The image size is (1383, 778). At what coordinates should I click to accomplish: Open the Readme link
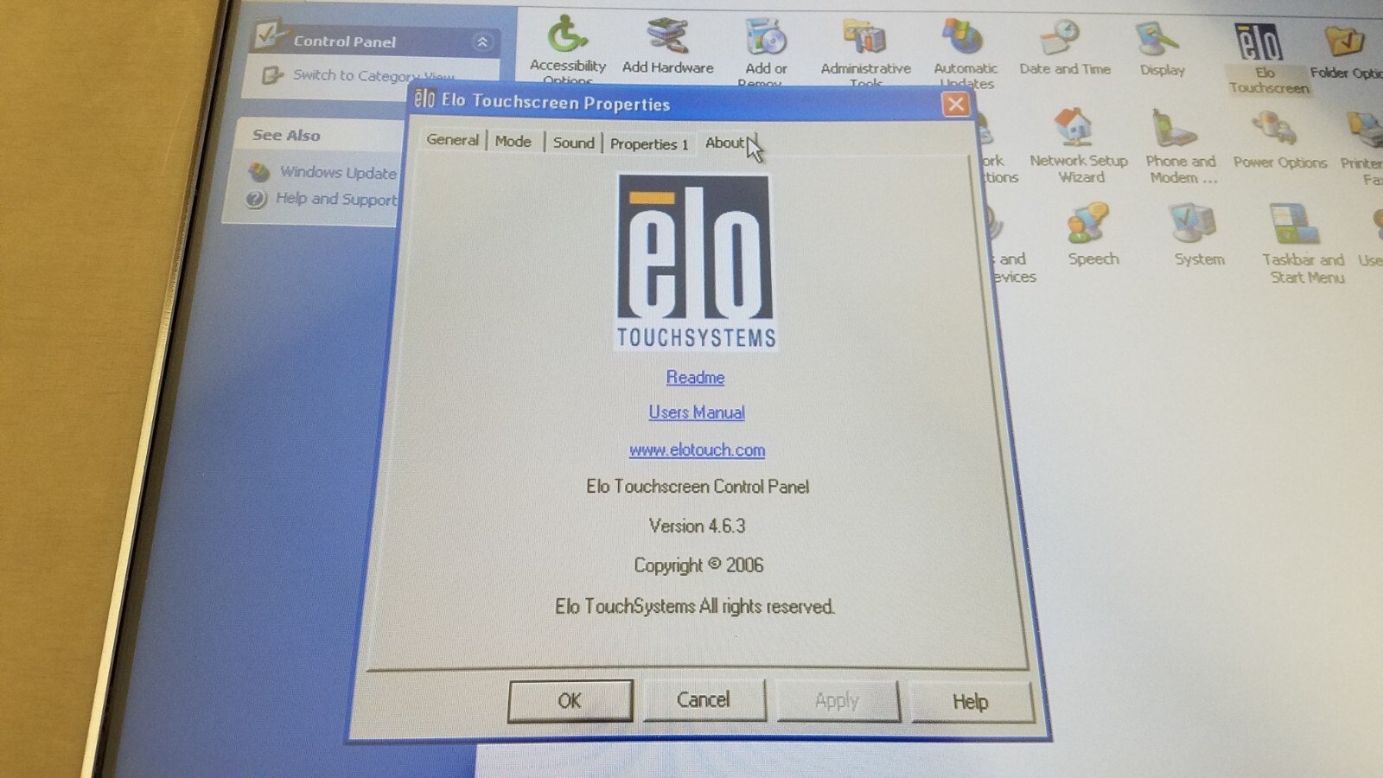click(695, 378)
